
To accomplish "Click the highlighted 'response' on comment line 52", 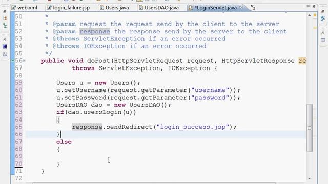I will pos(95,32).
